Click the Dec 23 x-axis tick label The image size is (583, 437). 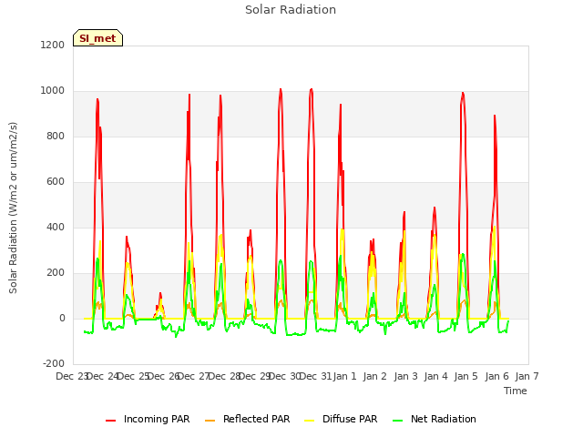[71, 376]
